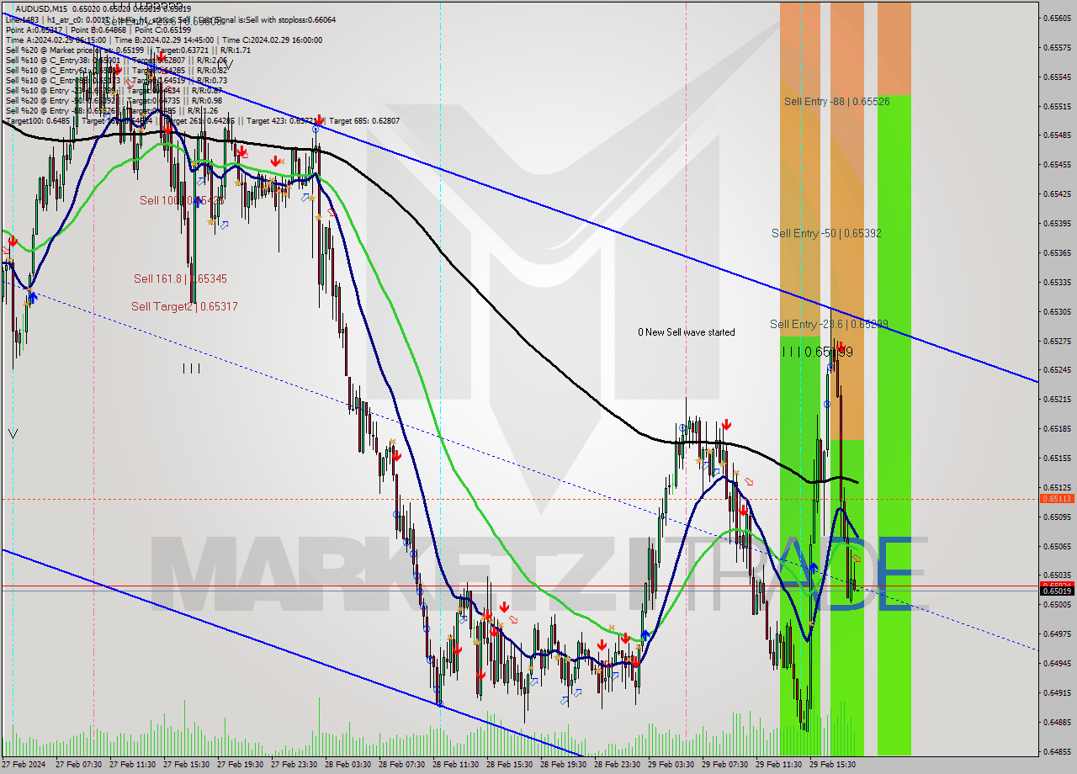Viewport: 1077px width, 774px height.
Task: Click the 0.65065 price axis label
Action: [1057, 546]
